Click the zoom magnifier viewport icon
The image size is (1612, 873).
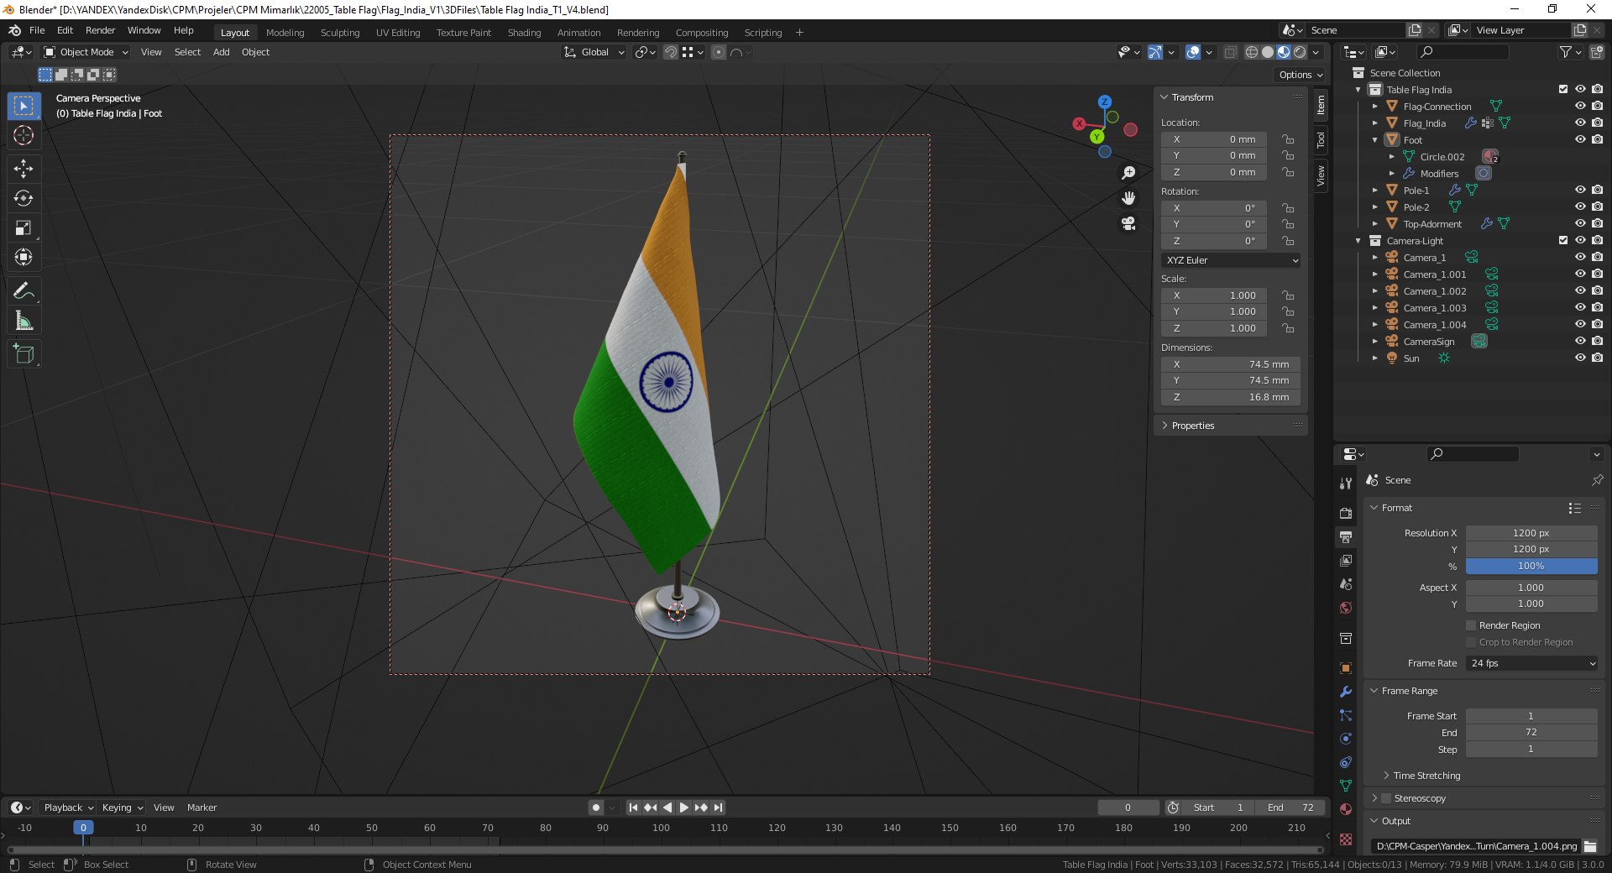1128,173
